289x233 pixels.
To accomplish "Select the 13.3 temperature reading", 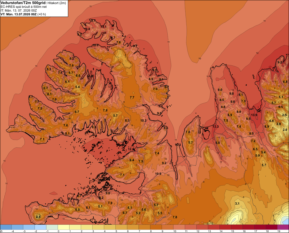I will pyautogui.click(x=216, y=126).
